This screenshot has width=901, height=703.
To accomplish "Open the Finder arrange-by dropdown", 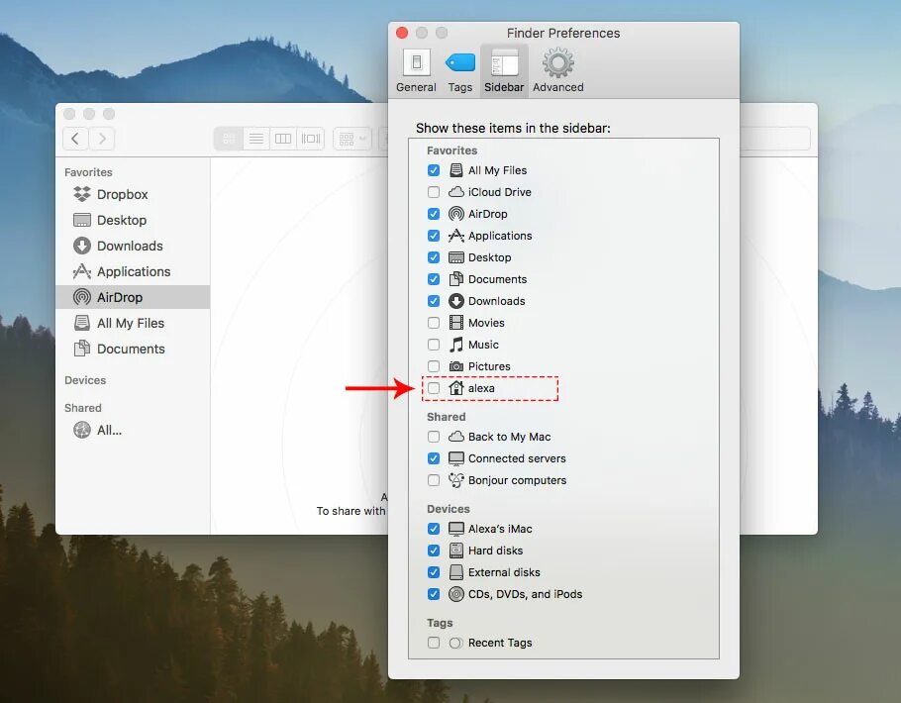I will coord(352,139).
